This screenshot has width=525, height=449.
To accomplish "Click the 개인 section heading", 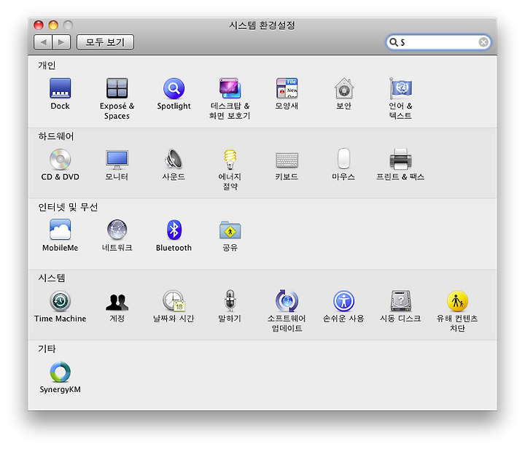I will (x=47, y=66).
